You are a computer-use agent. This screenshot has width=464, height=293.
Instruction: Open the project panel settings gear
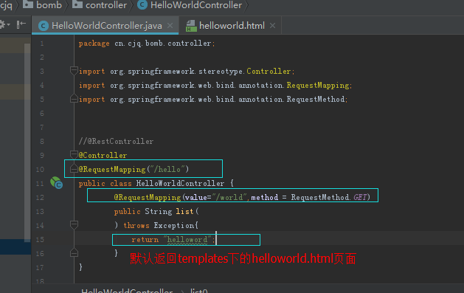point(4,24)
